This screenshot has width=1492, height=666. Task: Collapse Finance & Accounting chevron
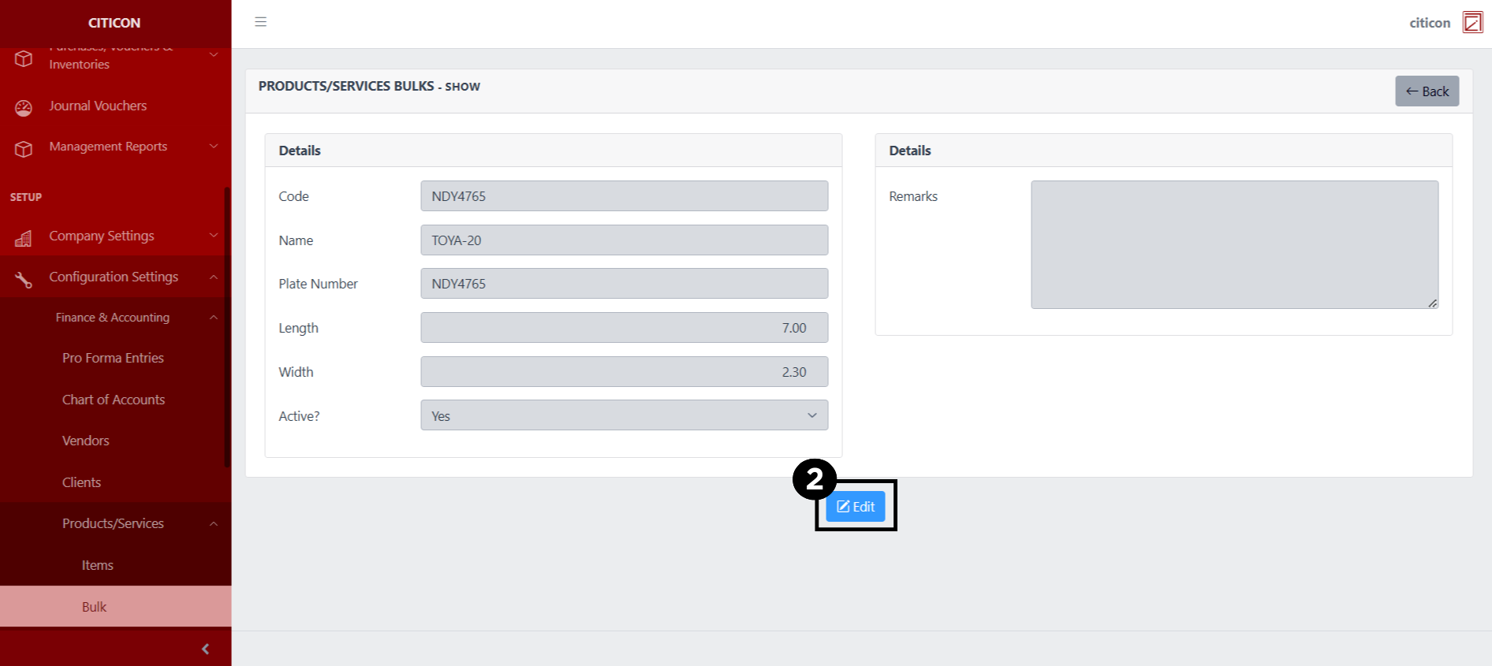tap(214, 317)
